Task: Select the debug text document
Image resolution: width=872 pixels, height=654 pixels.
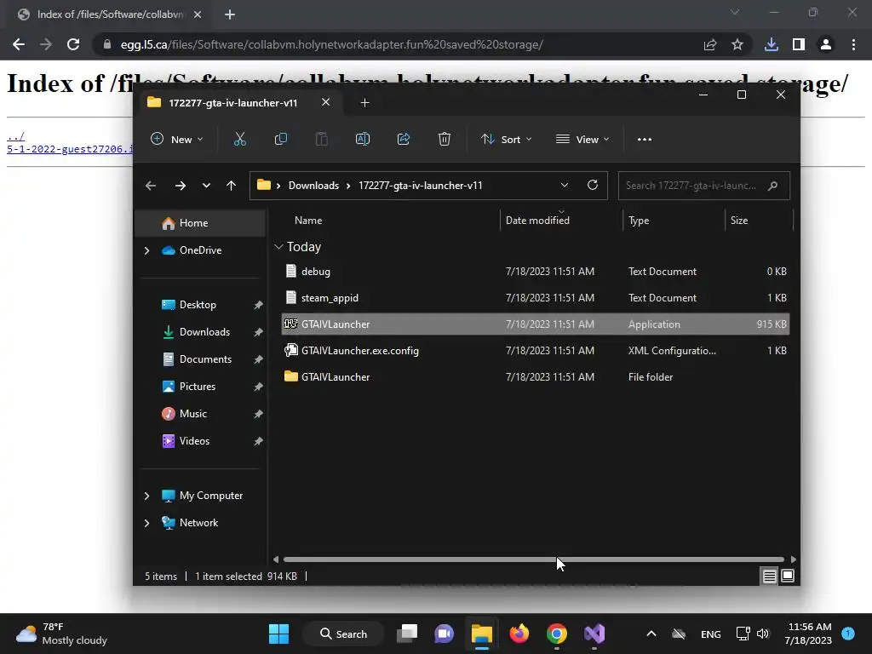Action: coord(536,272)
